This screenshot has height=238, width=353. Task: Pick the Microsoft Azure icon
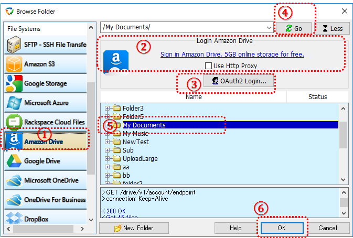(14, 103)
